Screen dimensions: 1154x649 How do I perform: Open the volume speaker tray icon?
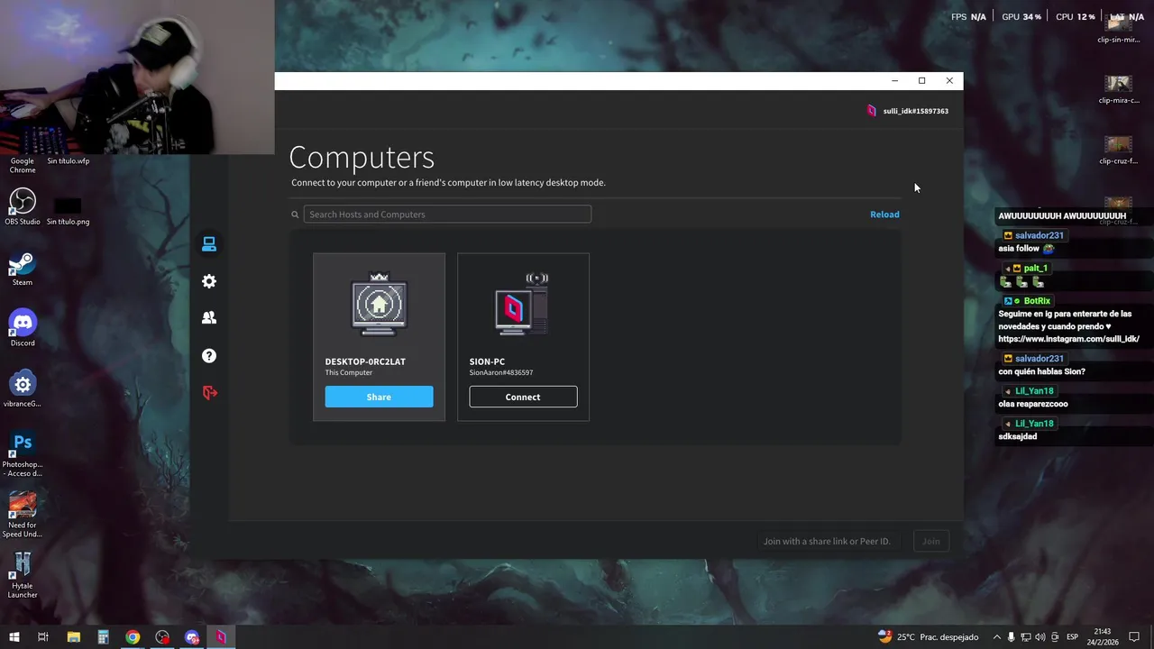coord(1040,637)
